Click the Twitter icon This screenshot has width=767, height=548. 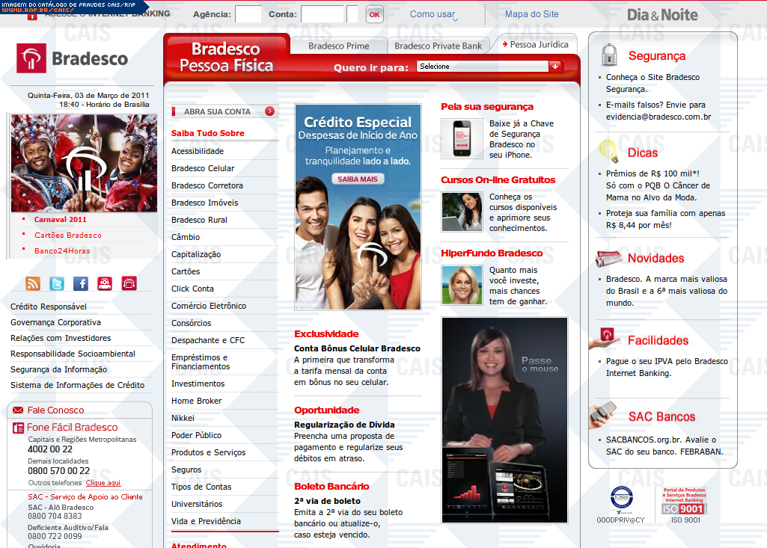click(x=57, y=283)
